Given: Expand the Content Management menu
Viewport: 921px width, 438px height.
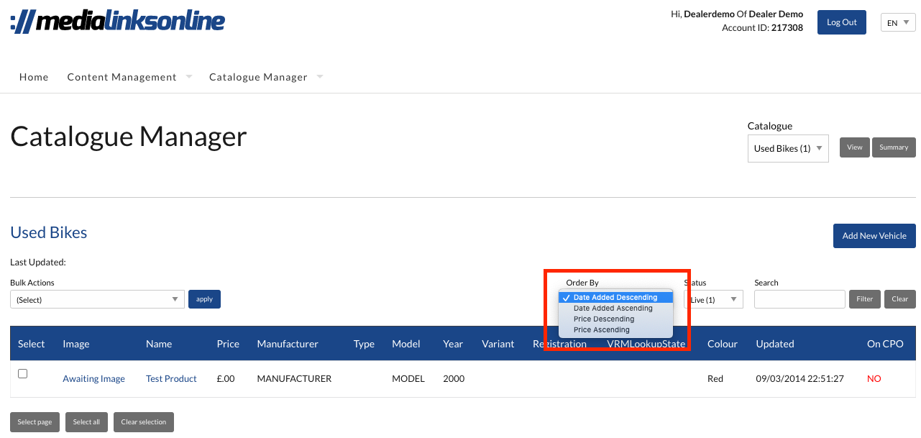Looking at the screenshot, I should point(122,77).
